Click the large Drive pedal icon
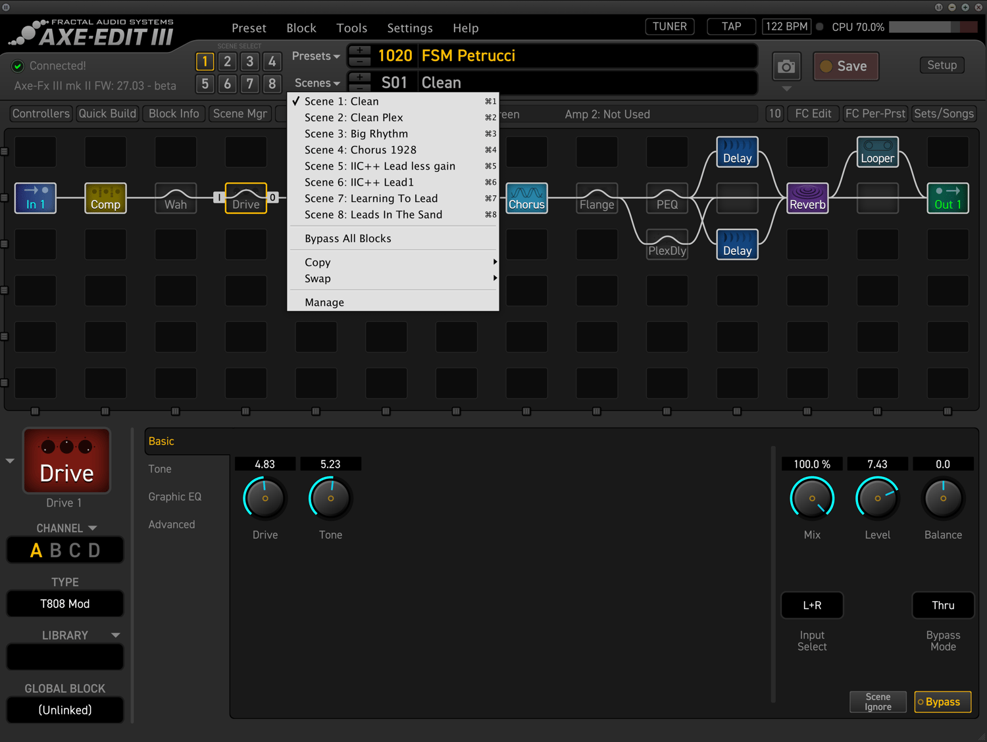 [x=67, y=460]
